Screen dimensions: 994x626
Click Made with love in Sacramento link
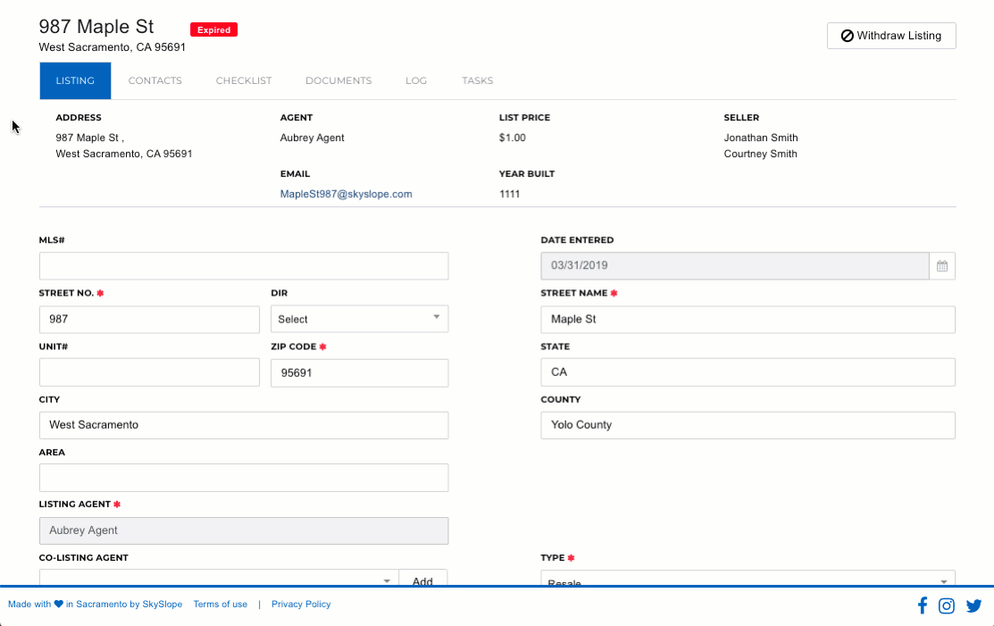(95, 604)
